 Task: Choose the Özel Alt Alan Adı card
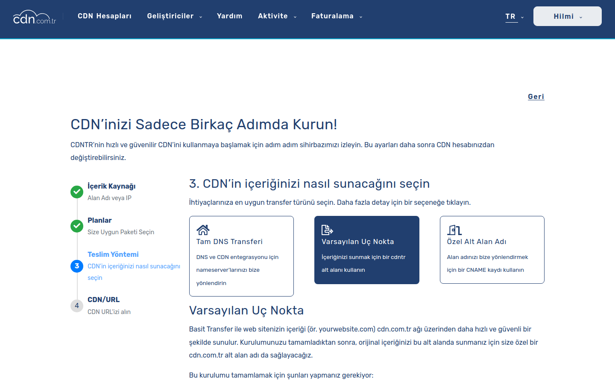coord(492,250)
